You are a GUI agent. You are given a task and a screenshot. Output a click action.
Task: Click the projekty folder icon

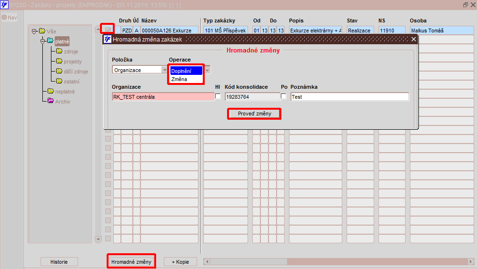coord(59,61)
